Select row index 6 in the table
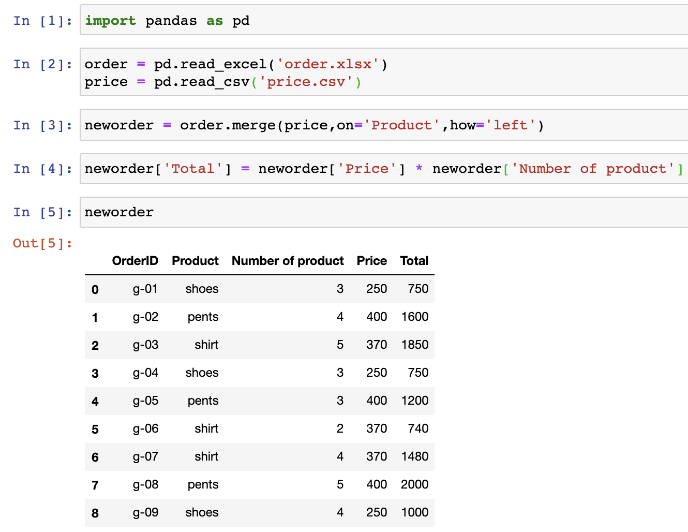 [x=95, y=457]
